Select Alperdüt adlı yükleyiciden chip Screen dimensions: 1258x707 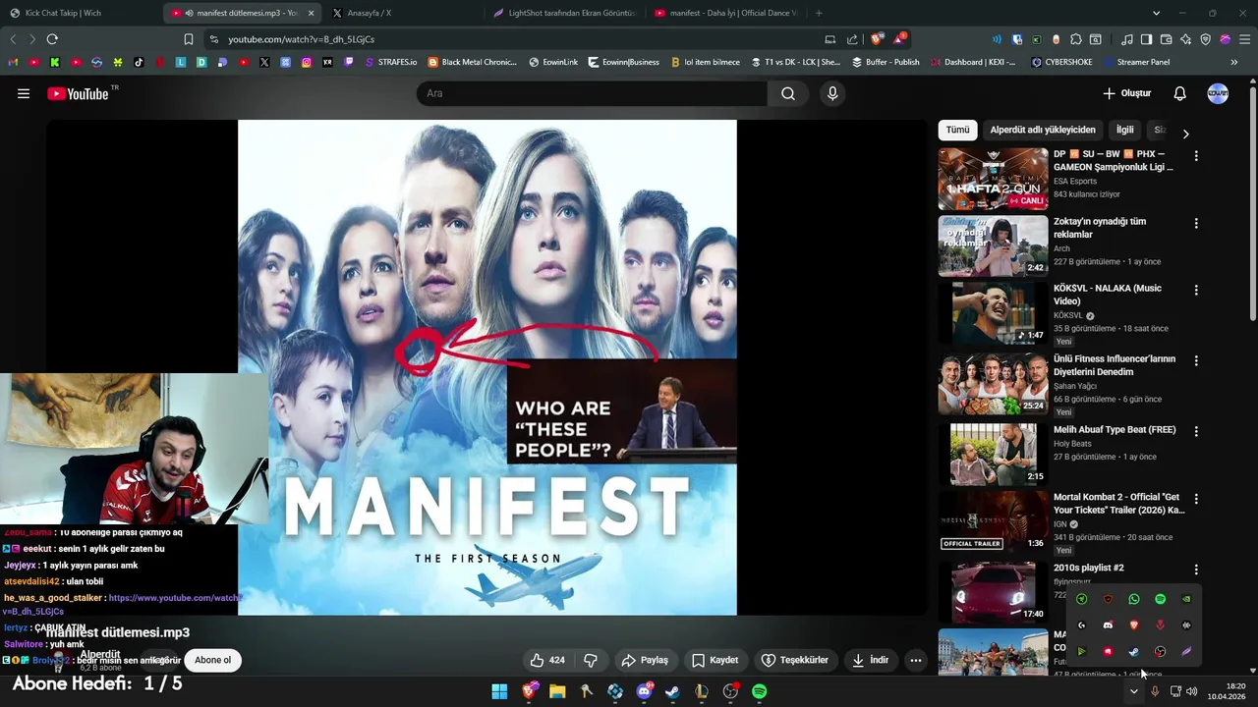pyautogui.click(x=1043, y=130)
